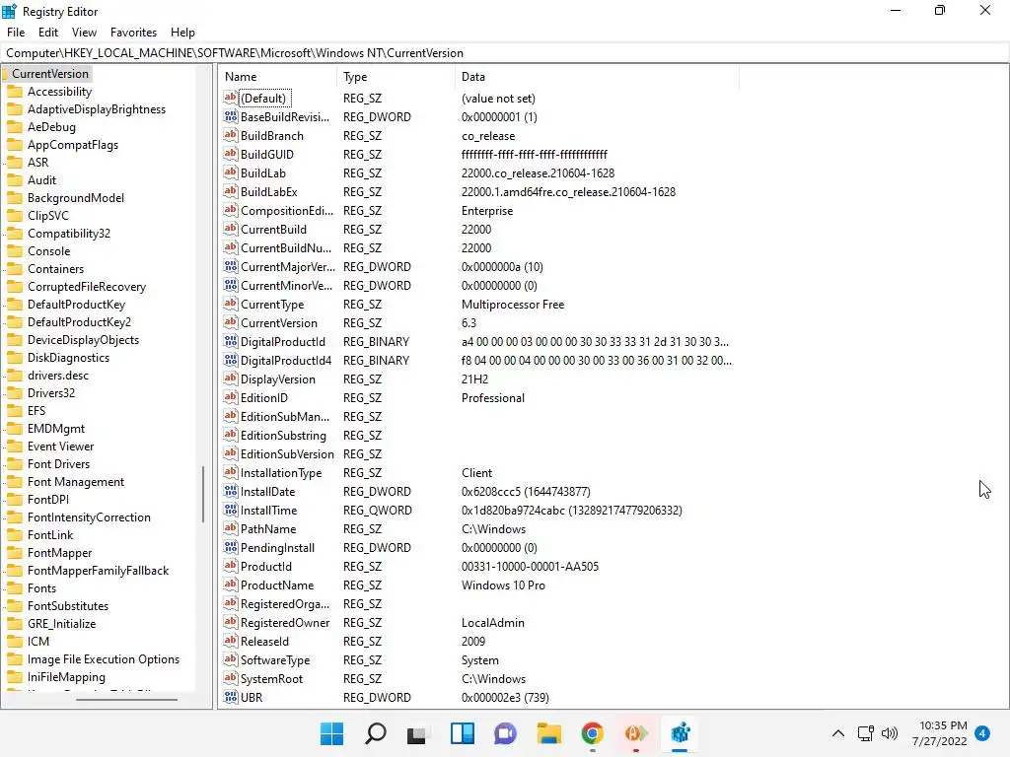The image size is (1010, 757).
Task: Select the RegisteredOwner value
Action: coord(285,623)
